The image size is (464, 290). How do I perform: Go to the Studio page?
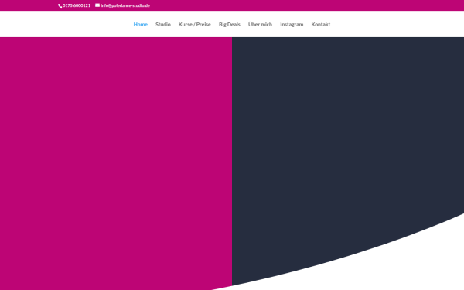(x=163, y=24)
